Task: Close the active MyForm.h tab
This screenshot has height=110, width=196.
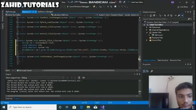Action: coord(36,12)
